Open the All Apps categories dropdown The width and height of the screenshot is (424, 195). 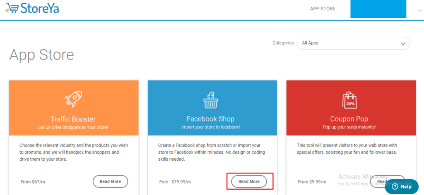(x=354, y=43)
